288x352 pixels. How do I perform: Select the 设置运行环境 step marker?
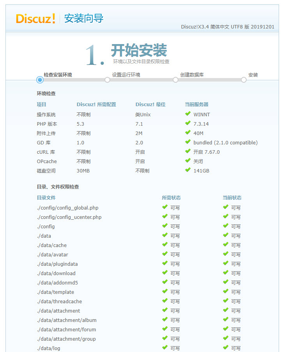tap(107, 80)
